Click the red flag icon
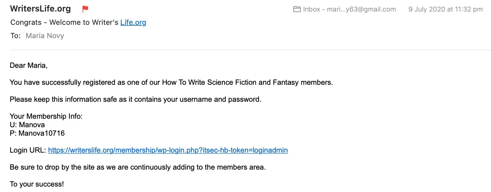 (85, 9)
